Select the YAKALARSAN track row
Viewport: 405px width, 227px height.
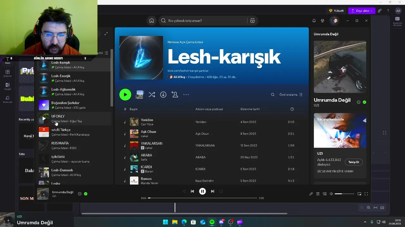(x=211, y=145)
